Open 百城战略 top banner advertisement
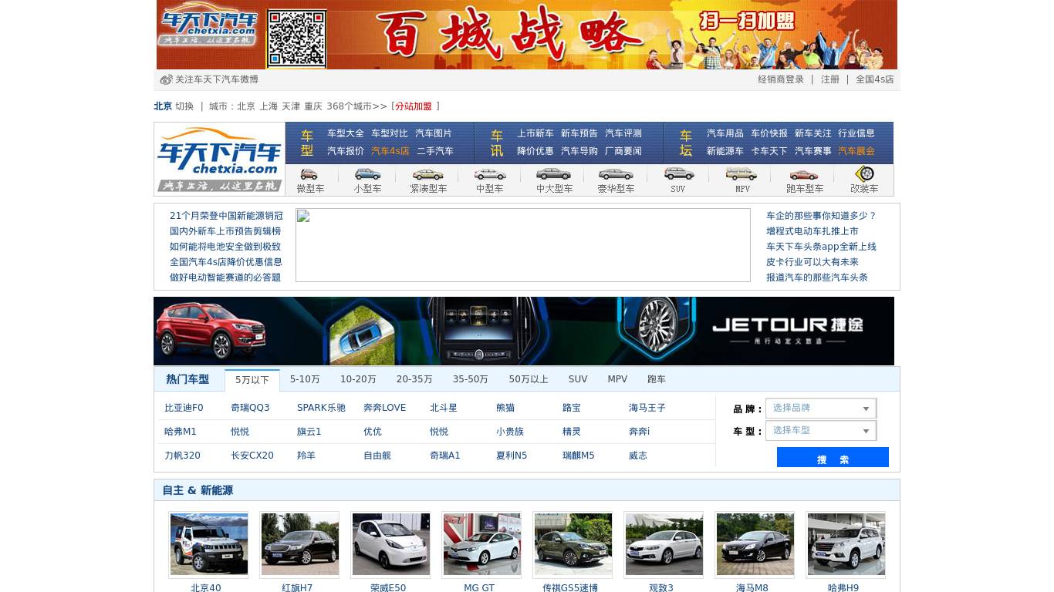 click(527, 35)
